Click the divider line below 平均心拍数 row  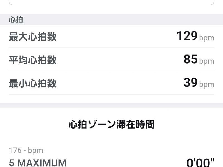(x=111, y=71)
